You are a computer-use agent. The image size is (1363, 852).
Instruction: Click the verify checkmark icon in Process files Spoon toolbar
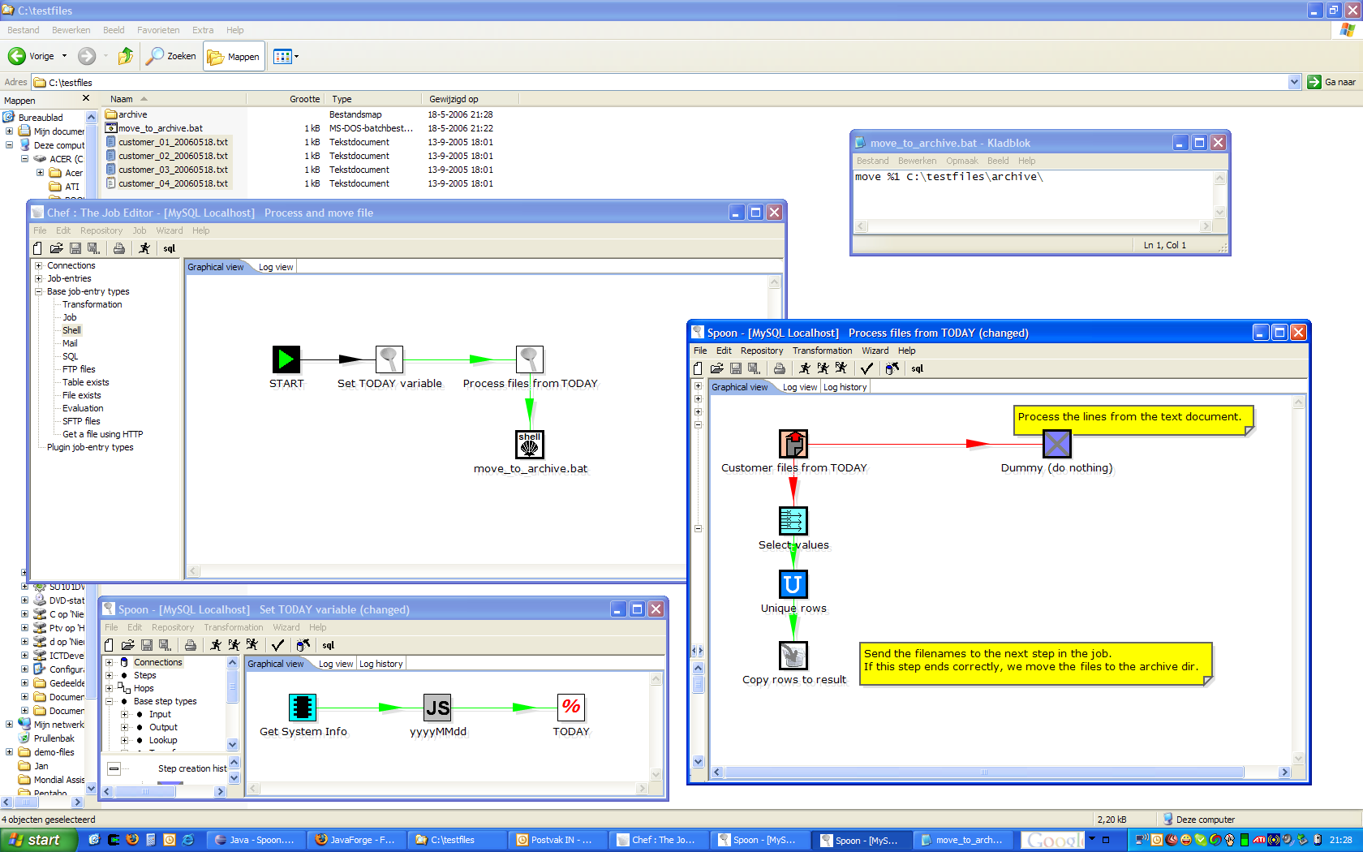pos(866,368)
